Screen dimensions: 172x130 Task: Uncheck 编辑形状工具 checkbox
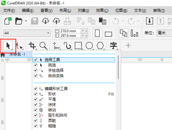click(x=35, y=89)
